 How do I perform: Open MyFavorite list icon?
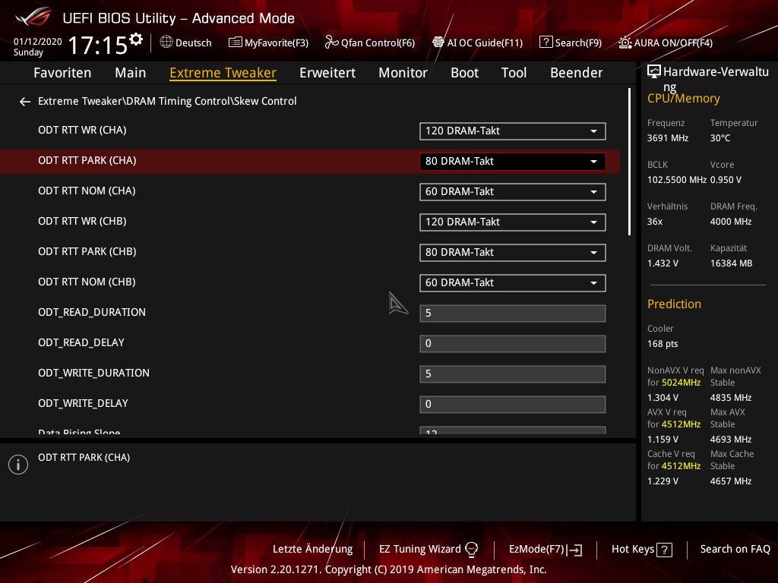236,43
